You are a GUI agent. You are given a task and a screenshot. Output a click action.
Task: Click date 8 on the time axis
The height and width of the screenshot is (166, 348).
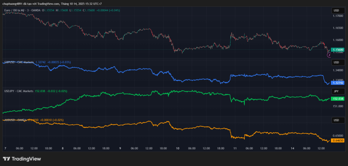tap(63, 148)
